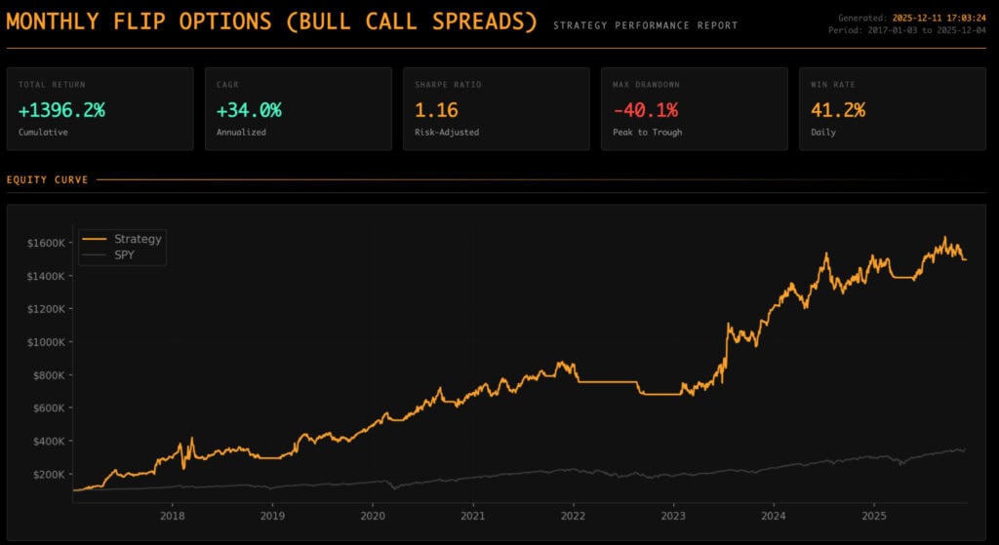999x545 pixels.
Task: Select the CAGR +34.0% metric card
Action: click(x=298, y=108)
